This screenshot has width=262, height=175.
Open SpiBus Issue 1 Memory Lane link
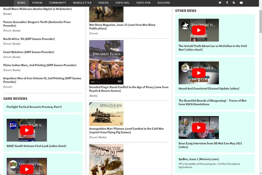[x=198, y=159]
